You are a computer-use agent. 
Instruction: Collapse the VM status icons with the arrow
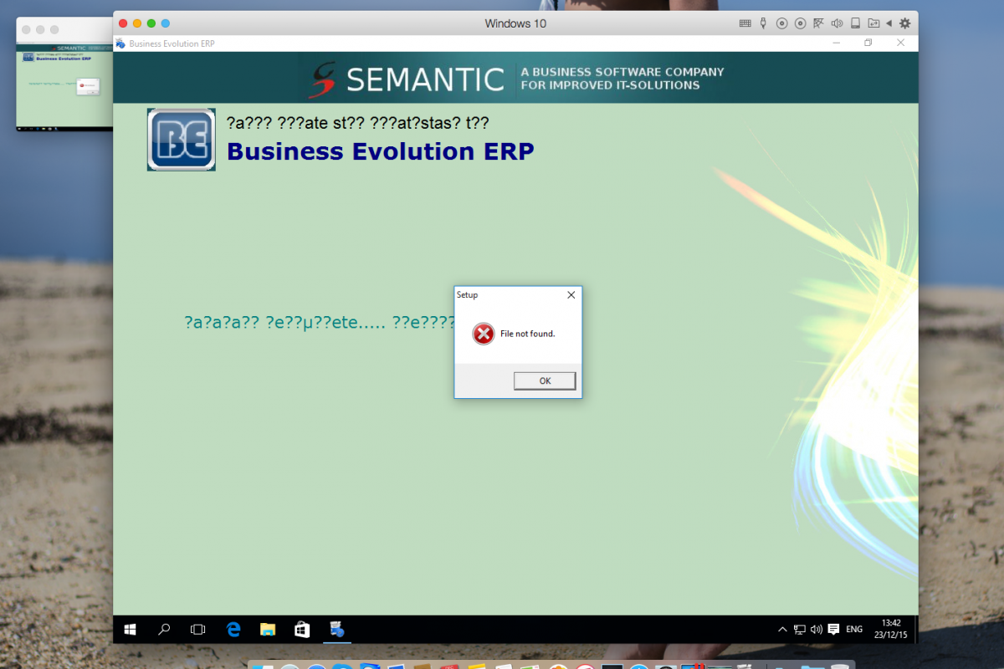tap(889, 23)
